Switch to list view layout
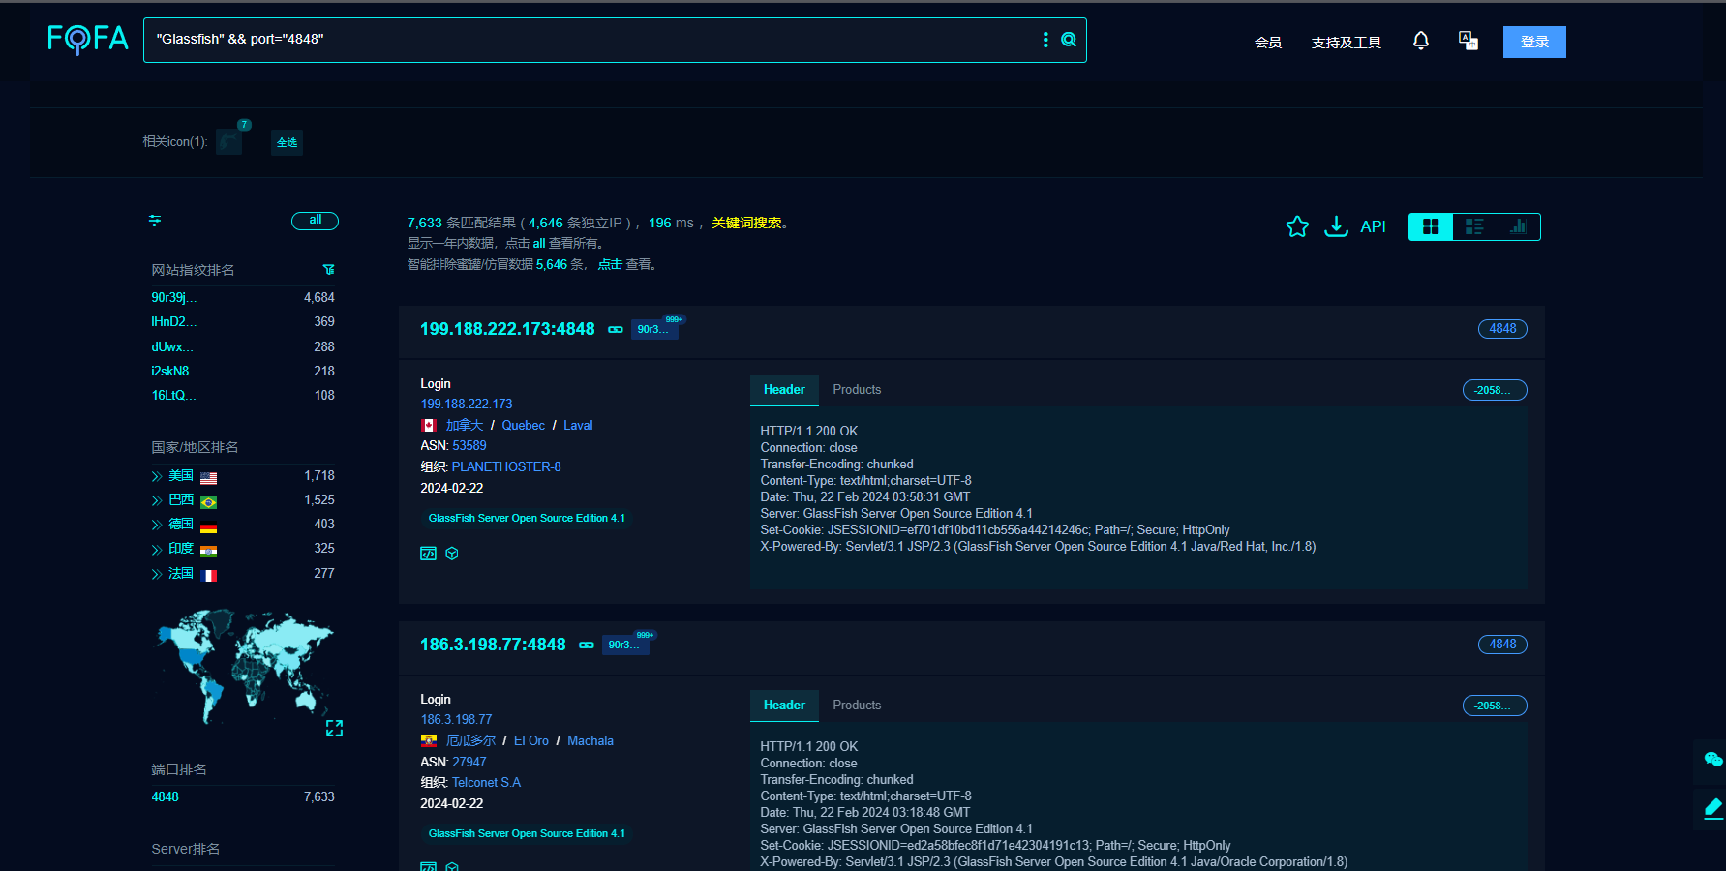This screenshot has height=871, width=1726. click(1474, 226)
